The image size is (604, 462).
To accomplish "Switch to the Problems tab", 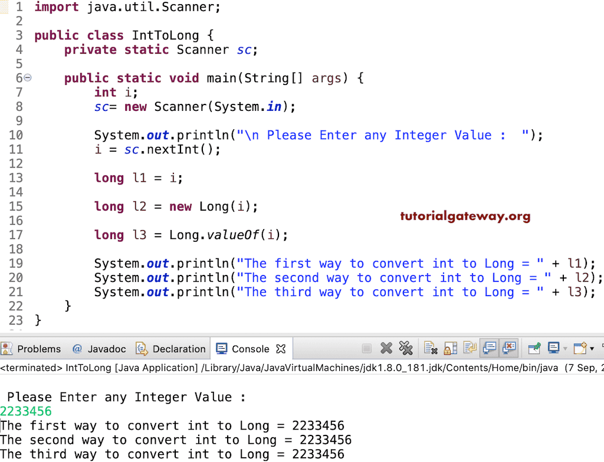I will (x=38, y=349).
